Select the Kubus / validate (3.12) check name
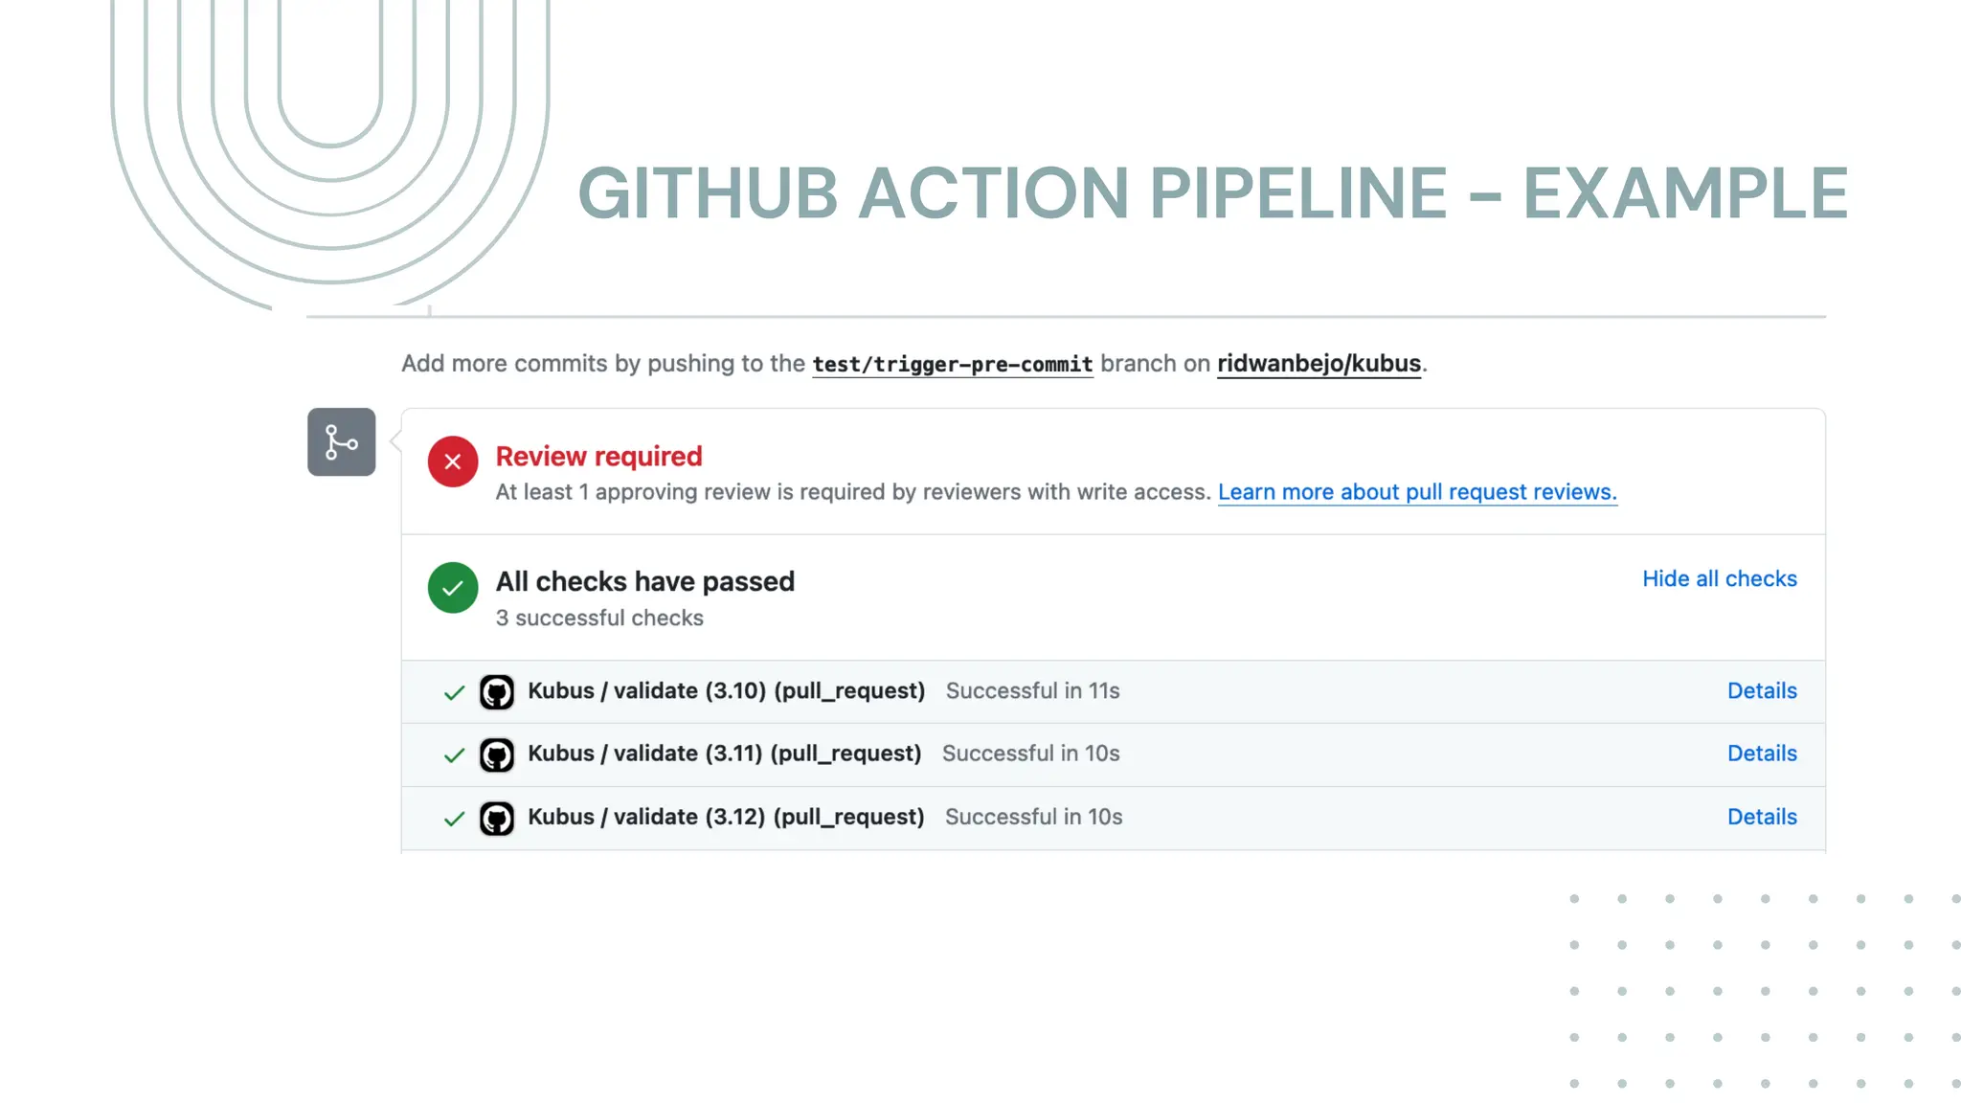 726,817
